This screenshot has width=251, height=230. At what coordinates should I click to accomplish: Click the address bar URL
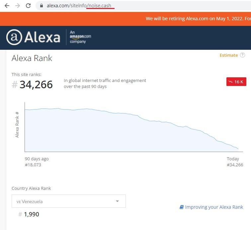click(x=79, y=6)
